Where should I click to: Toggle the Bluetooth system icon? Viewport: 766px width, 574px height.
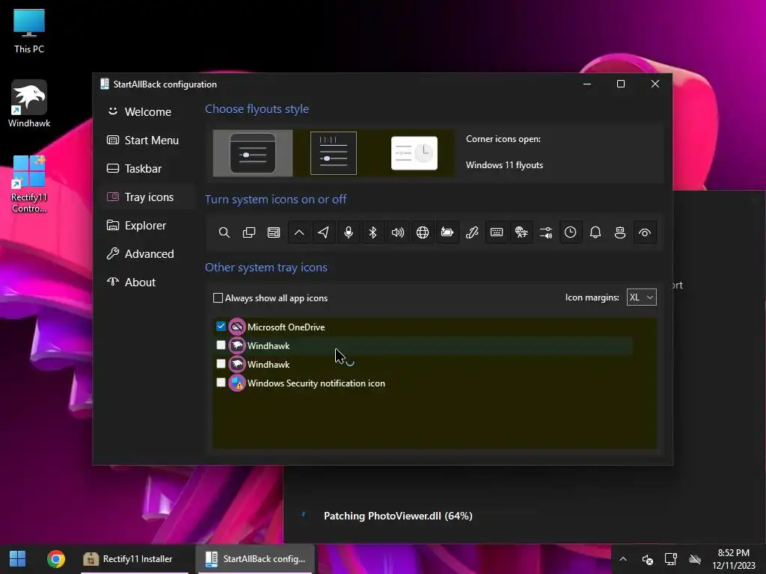click(x=373, y=232)
